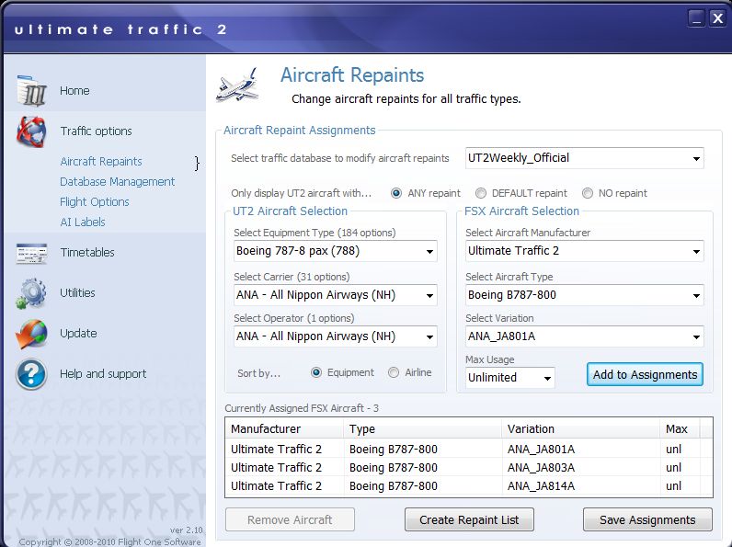Open traffic database dropdown UT2Weekly_Official
The width and height of the screenshot is (732, 547).
(585, 158)
